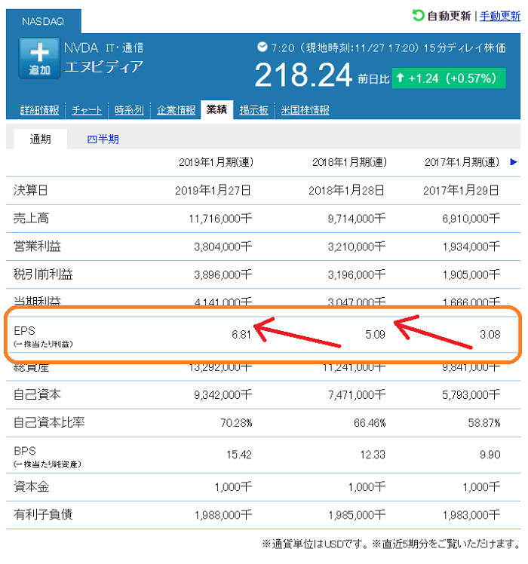The height and width of the screenshot is (564, 528).
Task: Go to the 米国株情報 tab
Action: point(305,110)
